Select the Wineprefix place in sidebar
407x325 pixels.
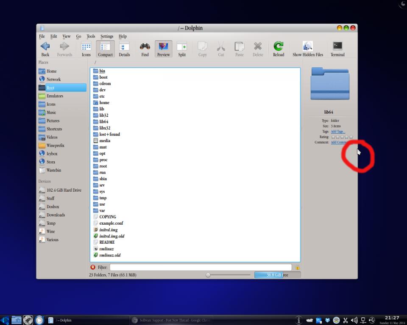pos(55,146)
